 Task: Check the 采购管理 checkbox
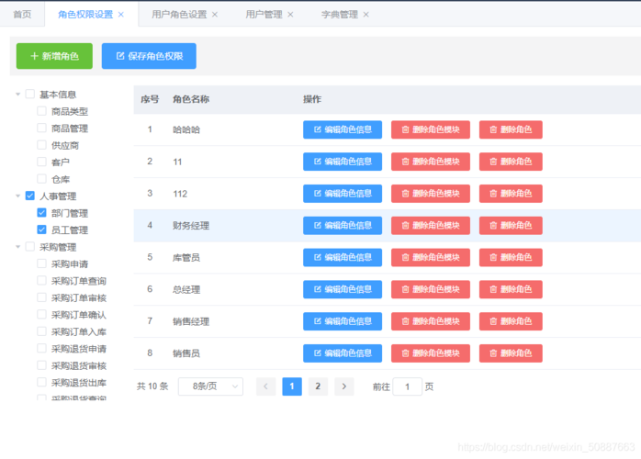tap(29, 246)
